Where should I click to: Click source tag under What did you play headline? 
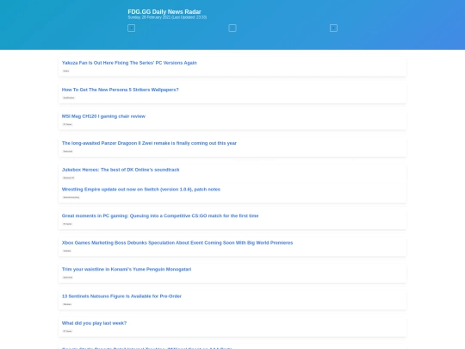tap(67, 331)
